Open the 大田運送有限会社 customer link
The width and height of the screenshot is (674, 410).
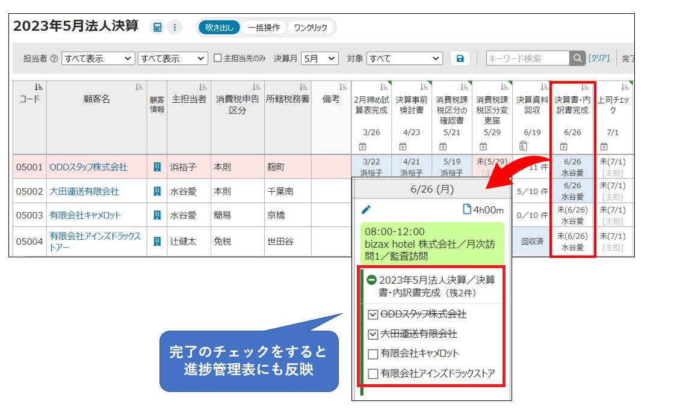pos(84,191)
